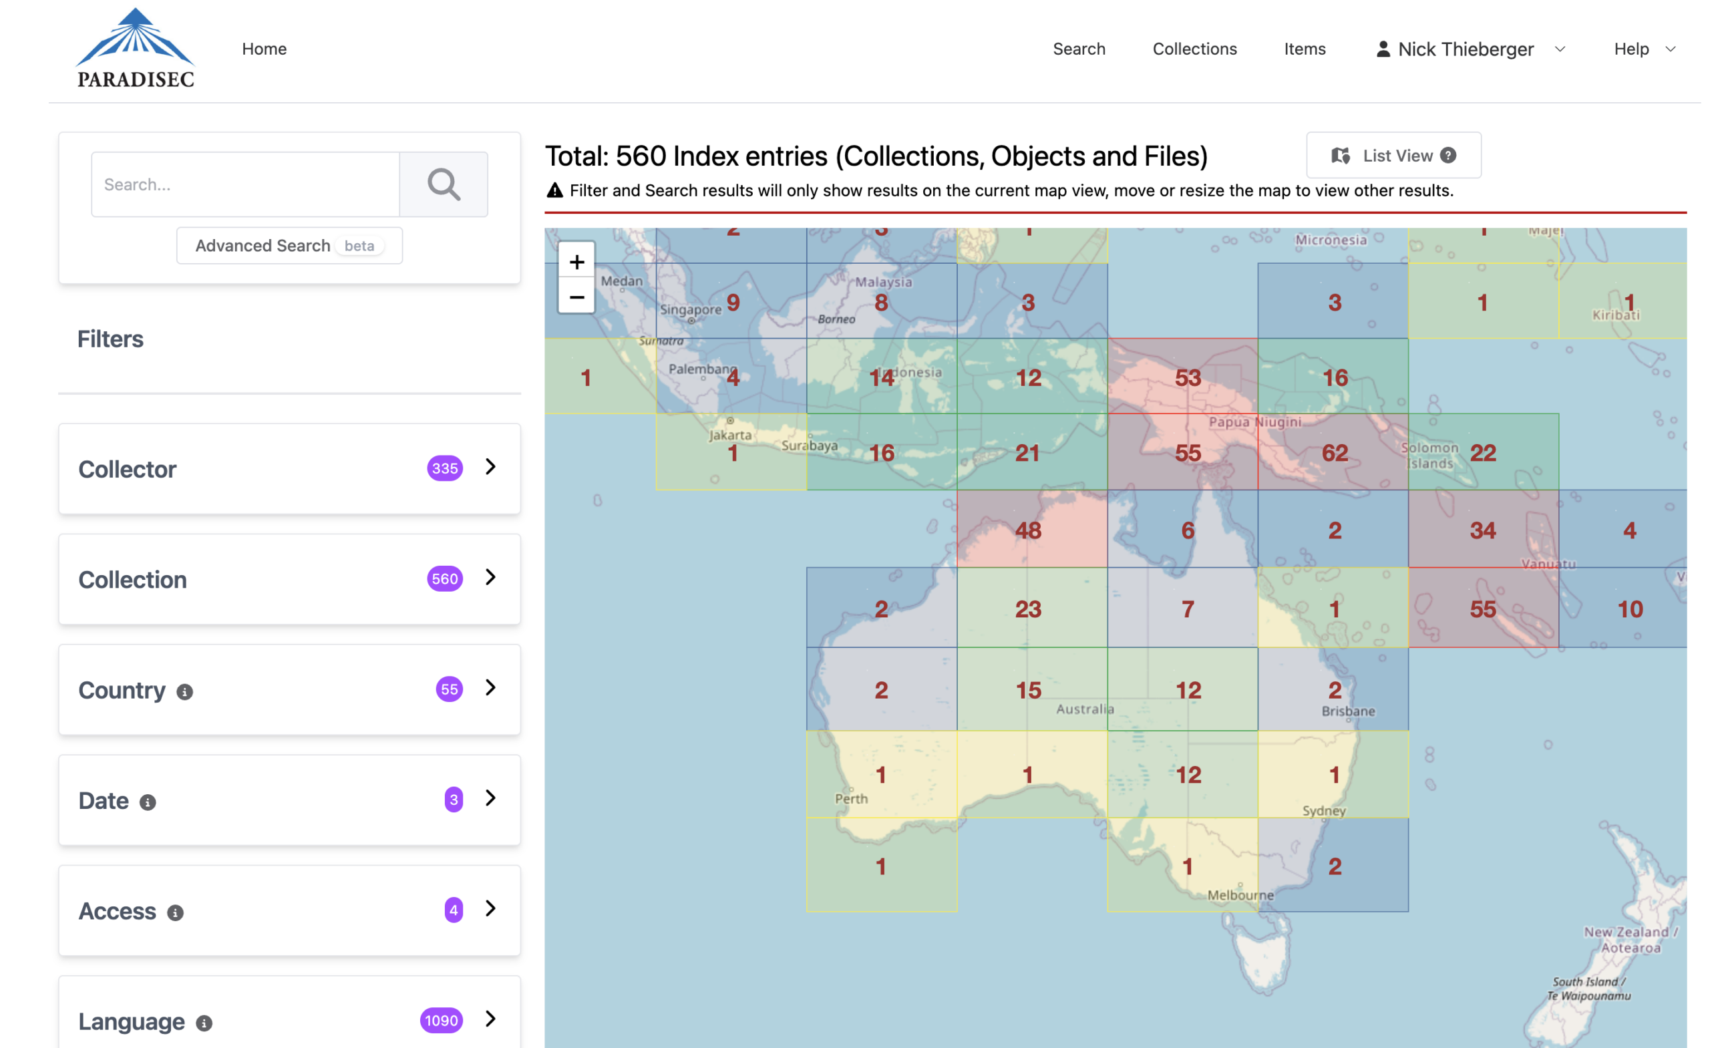The image size is (1710, 1048).
Task: Click the map tile showing 62 entries
Action: 1333,452
